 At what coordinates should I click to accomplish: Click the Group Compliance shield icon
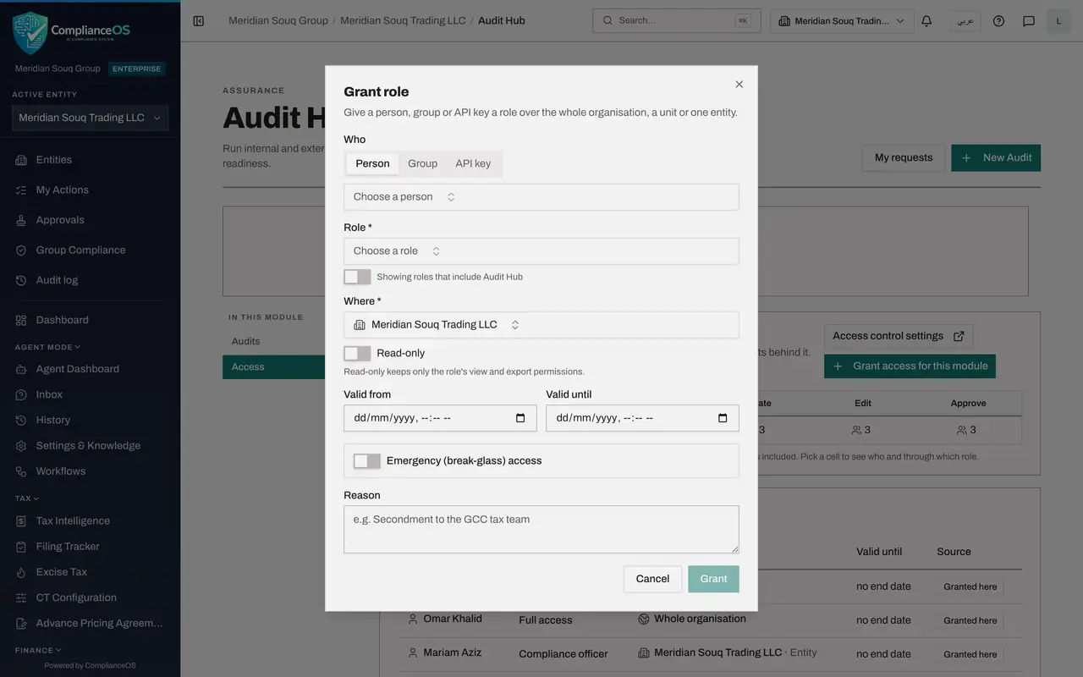[x=21, y=250]
